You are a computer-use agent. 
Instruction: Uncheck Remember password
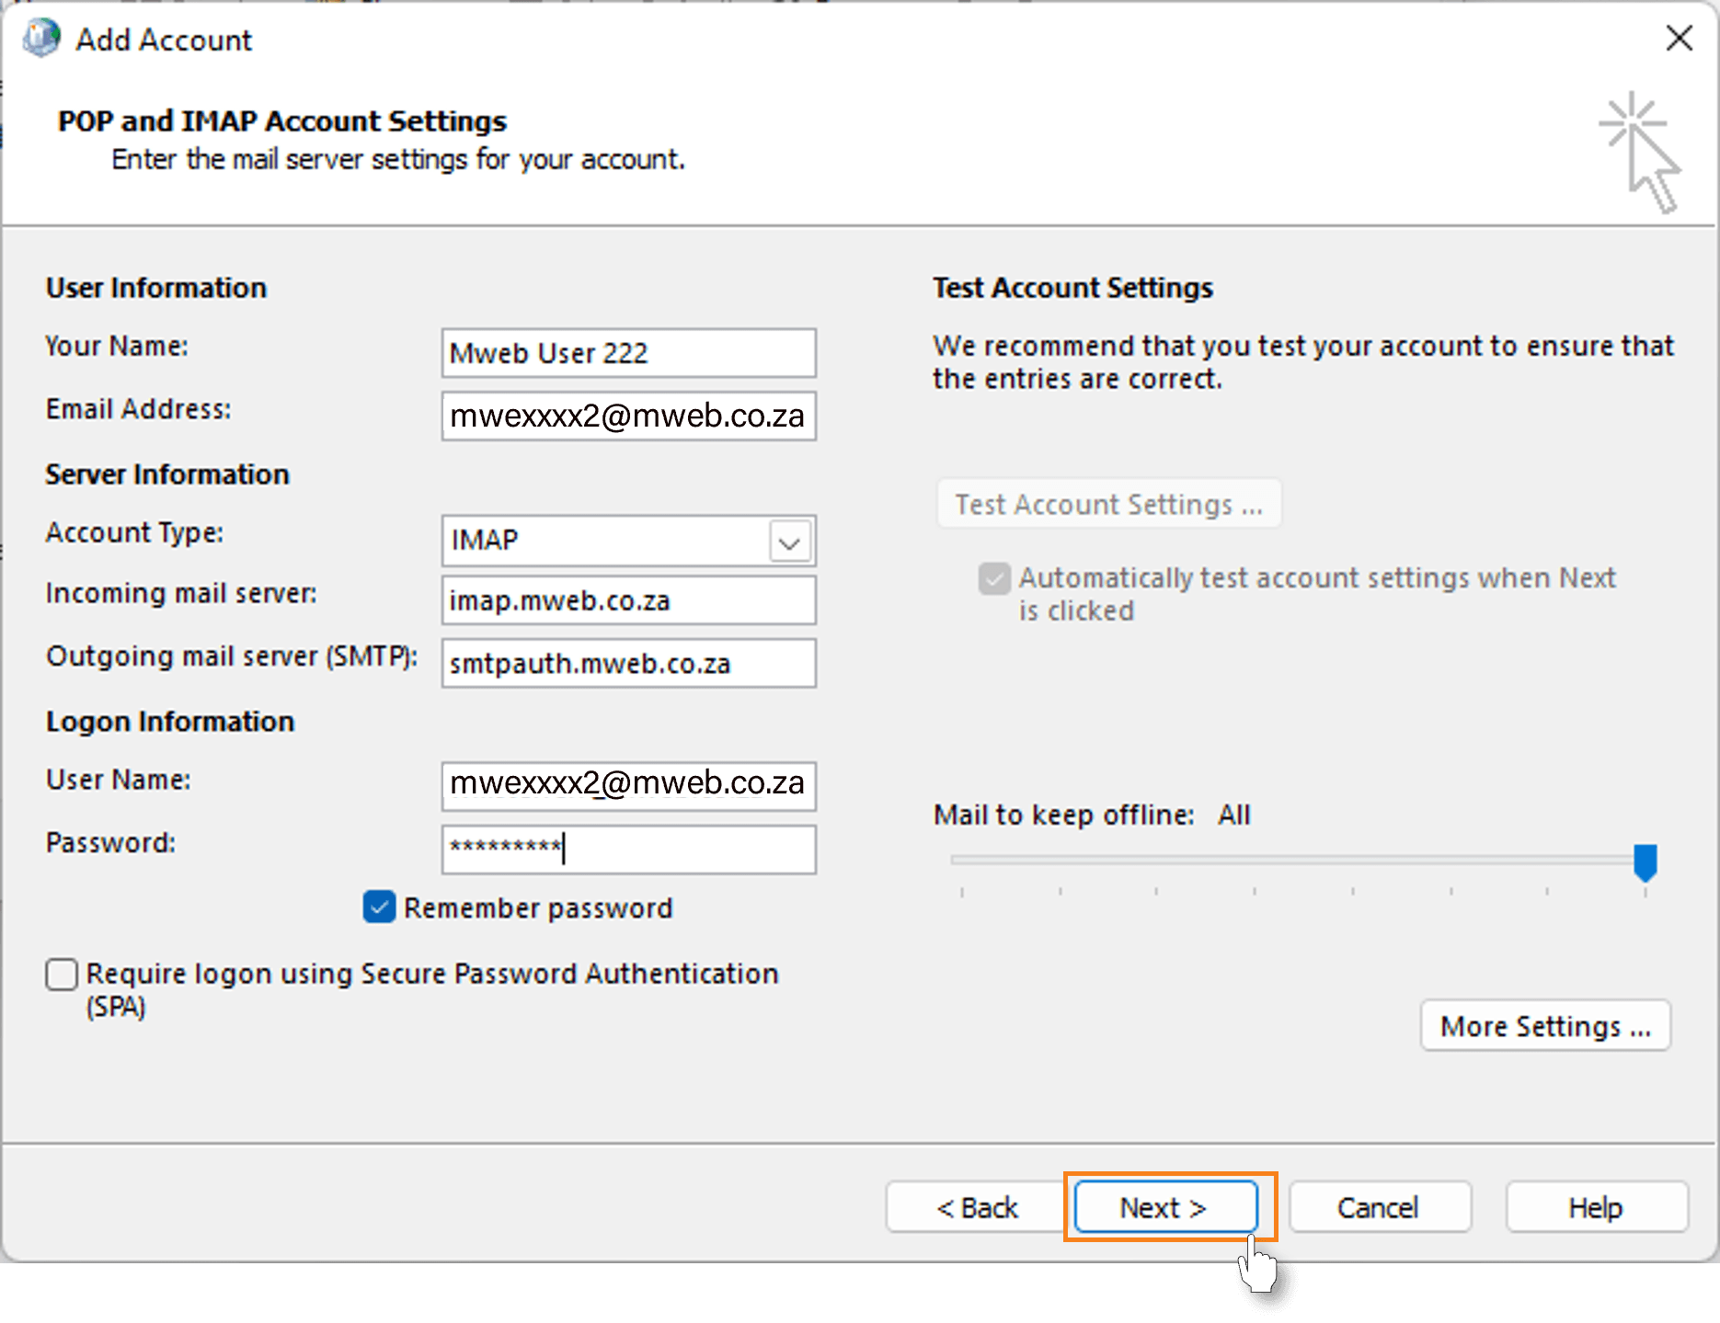point(377,907)
